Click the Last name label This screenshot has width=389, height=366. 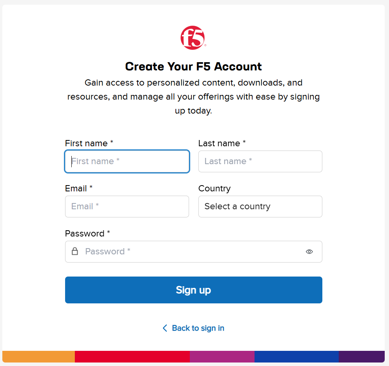[222, 143]
